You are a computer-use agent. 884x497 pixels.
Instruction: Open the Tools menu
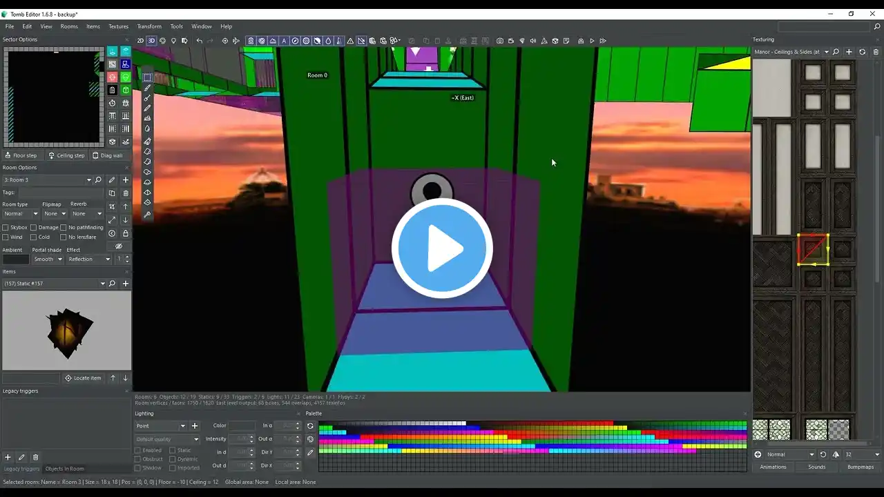click(177, 26)
